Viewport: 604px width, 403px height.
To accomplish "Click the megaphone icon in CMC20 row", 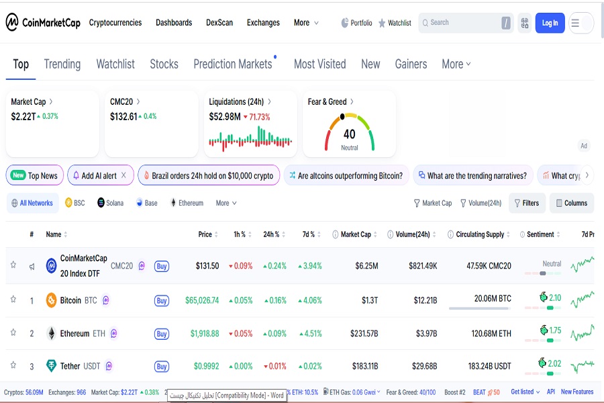I will [x=32, y=266].
